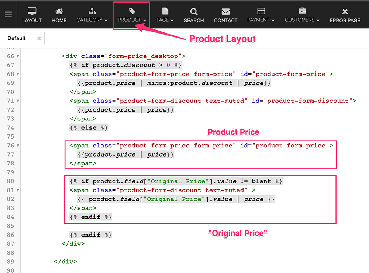369x273 pixels.
Task: Switch to the Default tab
Action: coord(17,38)
